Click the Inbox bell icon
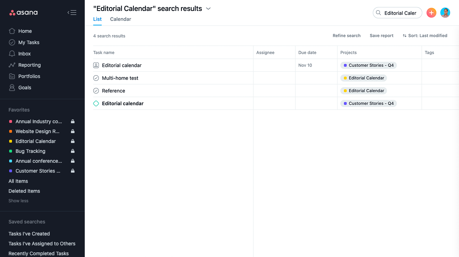 coord(12,54)
